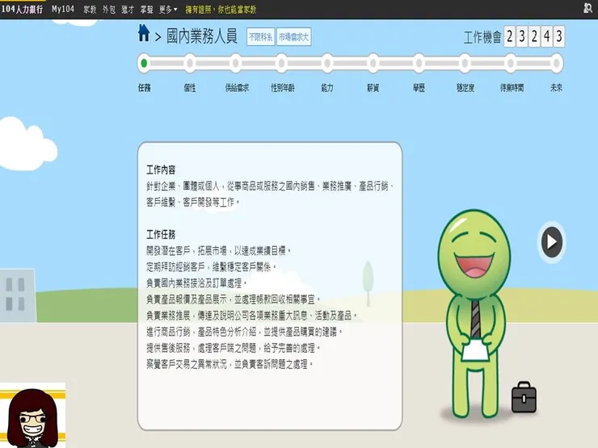Open 掌聲 link in top bar
The height and width of the screenshot is (448, 598).
point(146,10)
